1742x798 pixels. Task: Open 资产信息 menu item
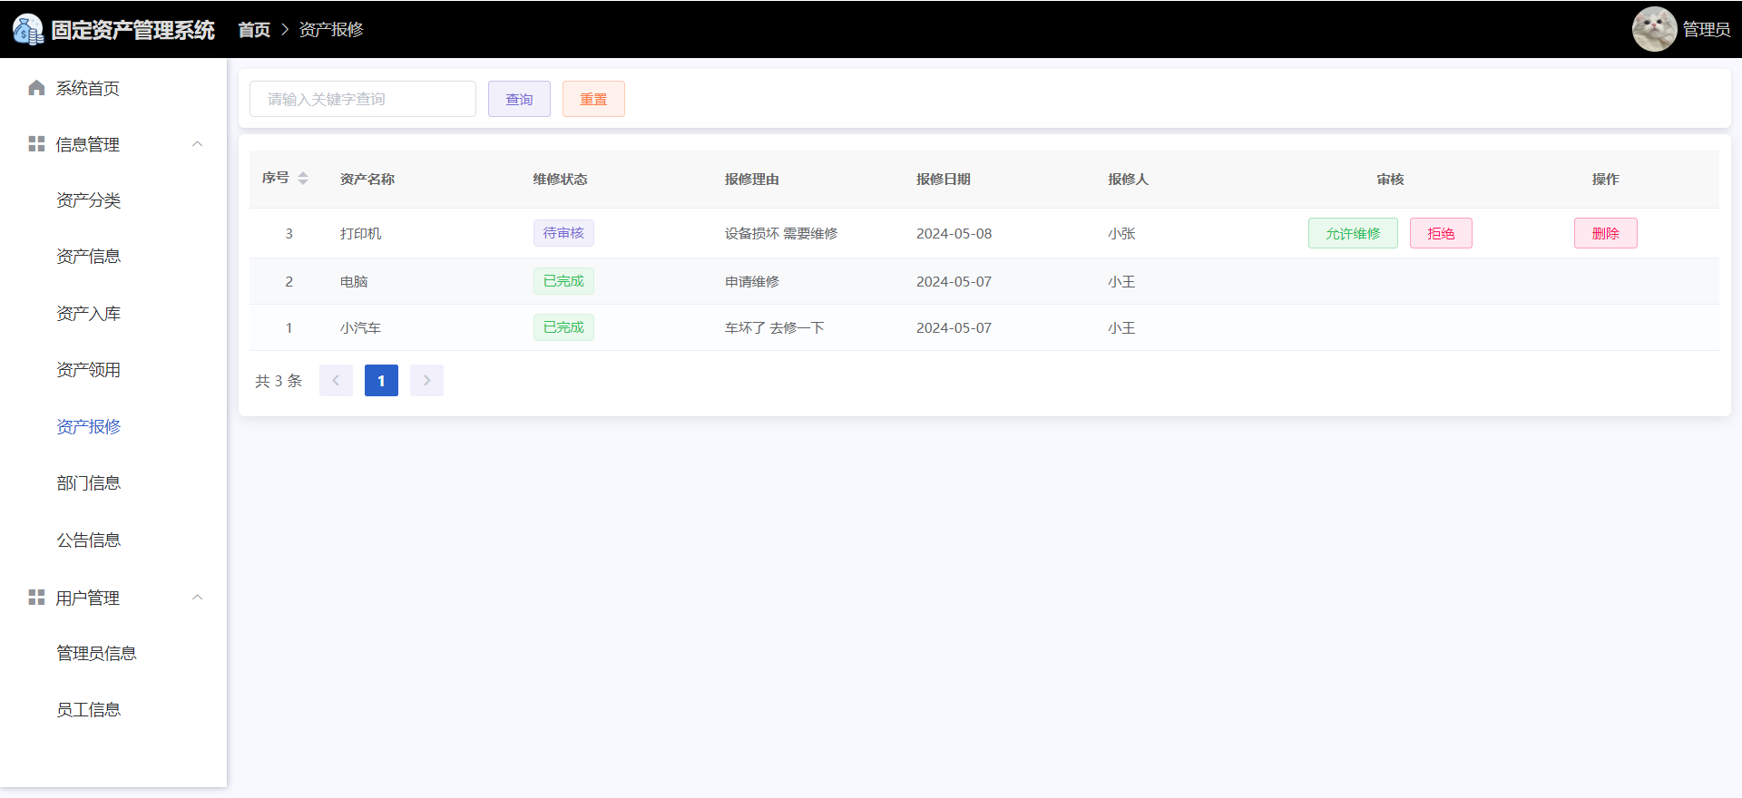pos(89,257)
